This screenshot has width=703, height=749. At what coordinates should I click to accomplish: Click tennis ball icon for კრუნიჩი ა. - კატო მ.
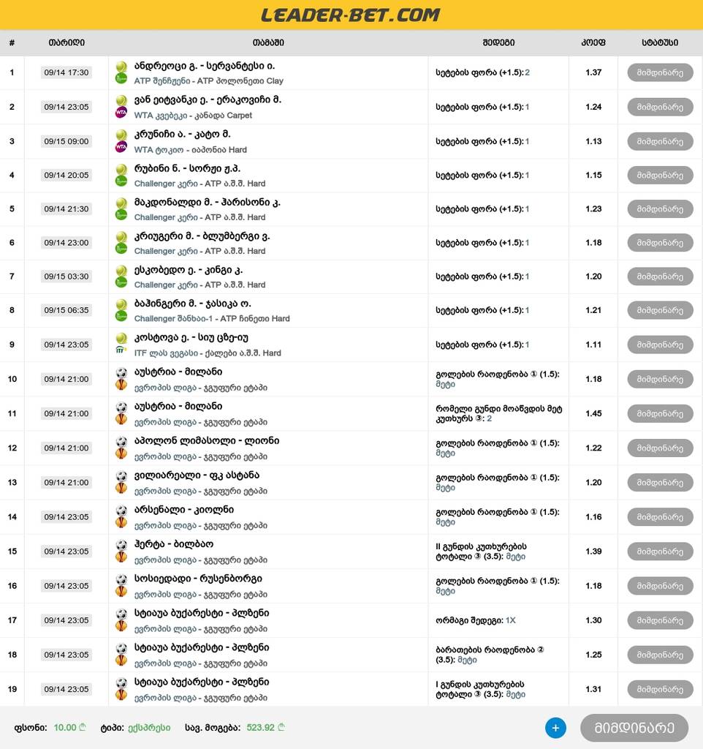click(121, 135)
